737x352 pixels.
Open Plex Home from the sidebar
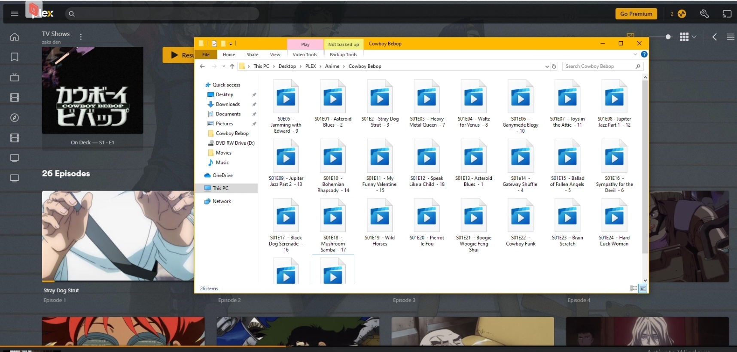(15, 37)
